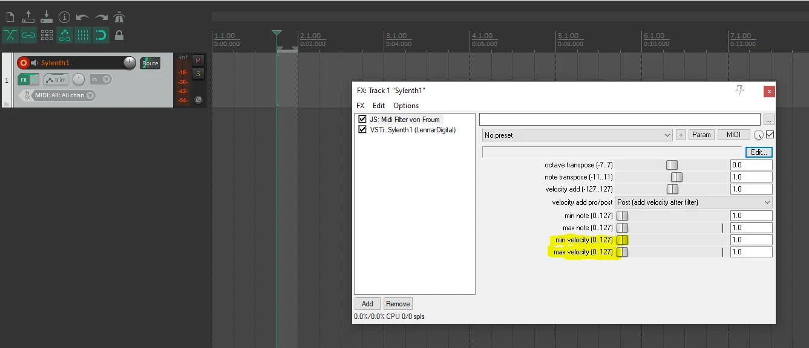Screen dimensions: 809x348
Task: Click the New Project toolbar icon
Action: (10, 17)
